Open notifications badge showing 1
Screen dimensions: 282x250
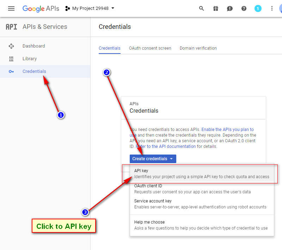tap(258, 8)
